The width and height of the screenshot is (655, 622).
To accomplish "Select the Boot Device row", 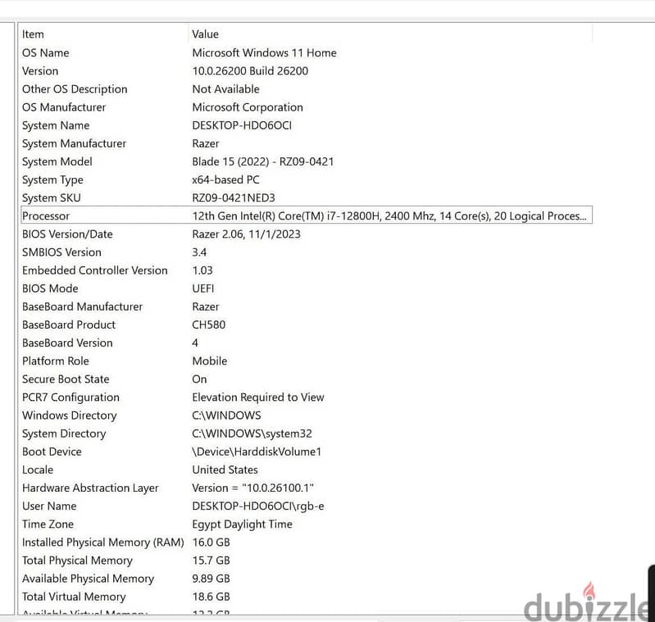I will pos(307,452).
